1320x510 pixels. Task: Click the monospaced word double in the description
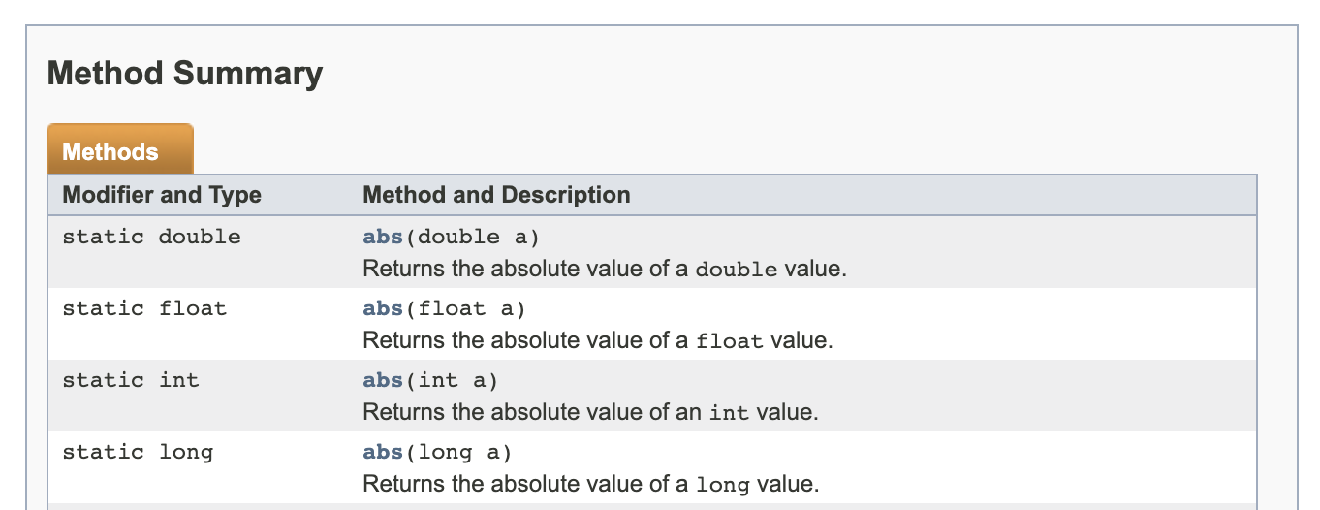point(737,270)
